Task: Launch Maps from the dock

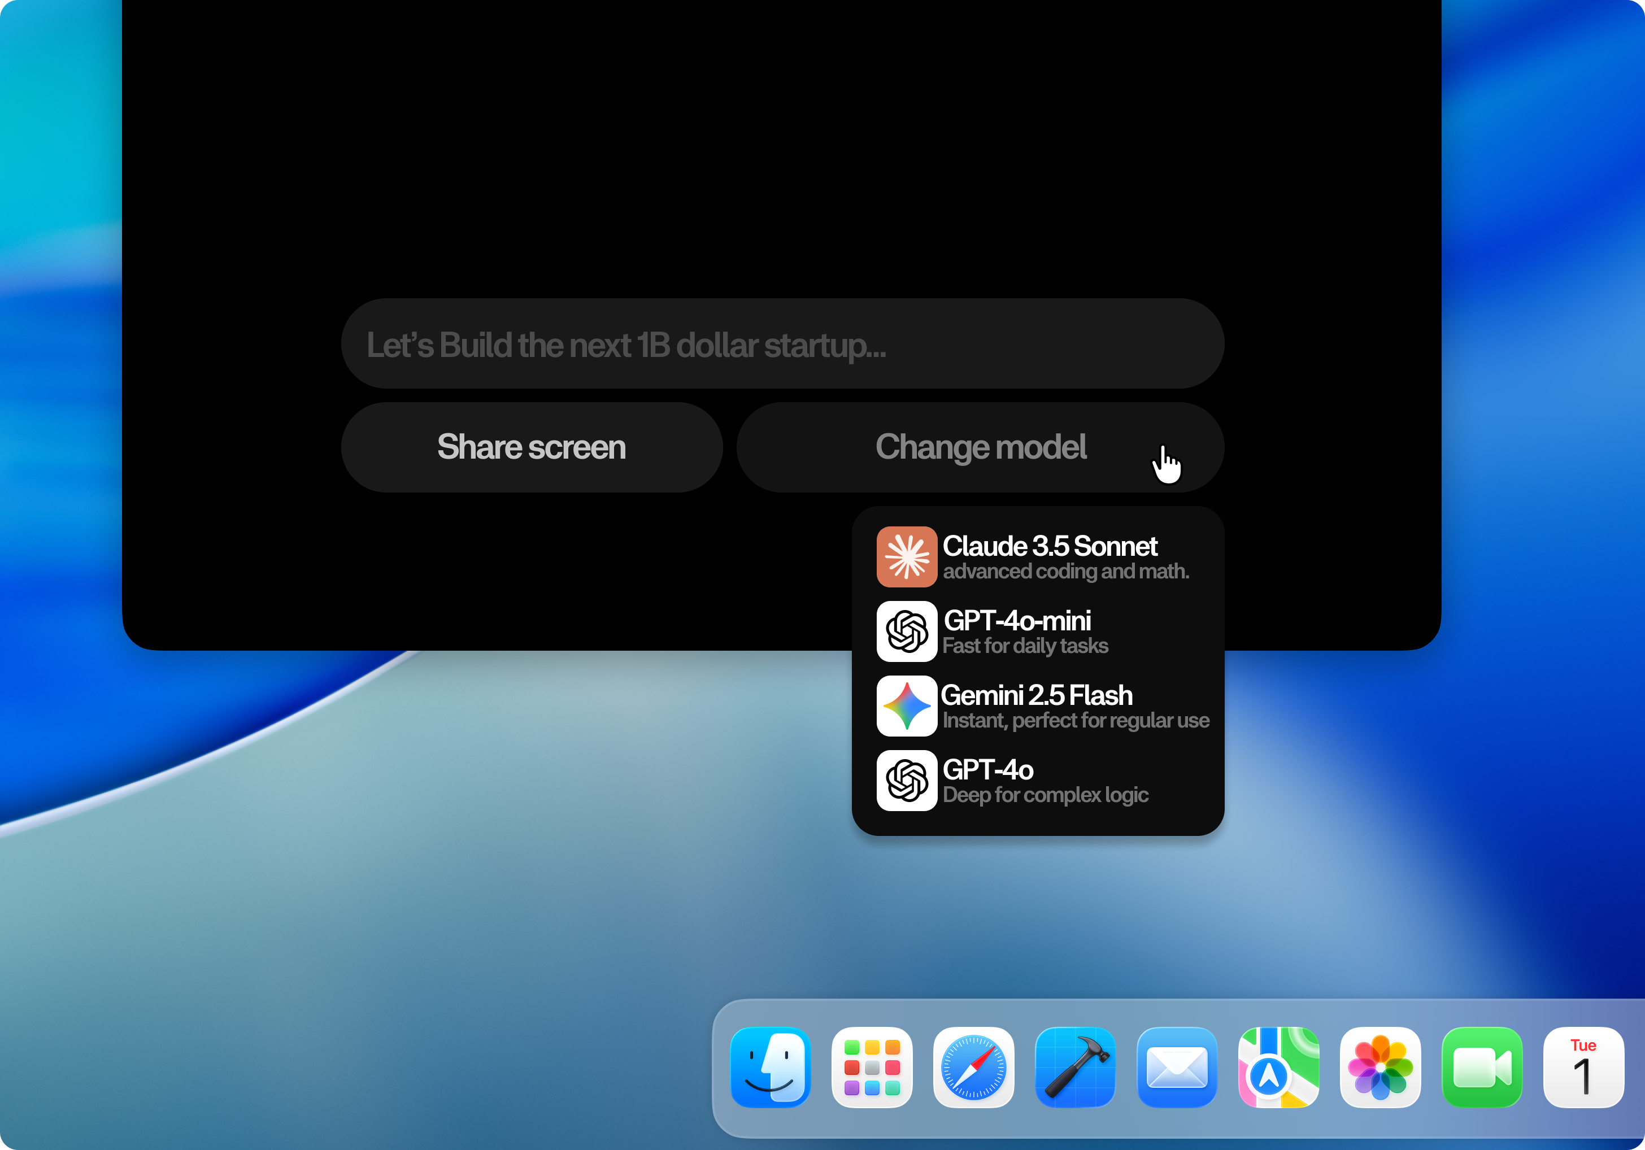Action: pyautogui.click(x=1279, y=1068)
